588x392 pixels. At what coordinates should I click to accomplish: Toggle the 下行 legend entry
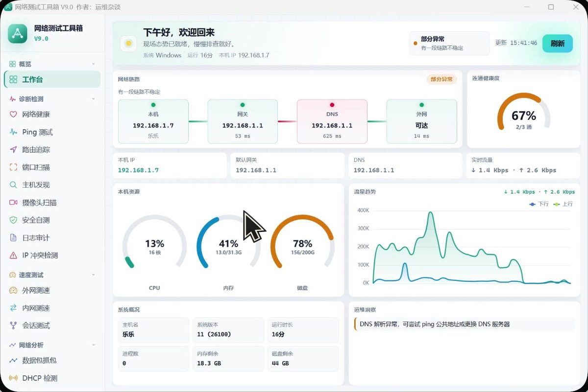(x=539, y=204)
